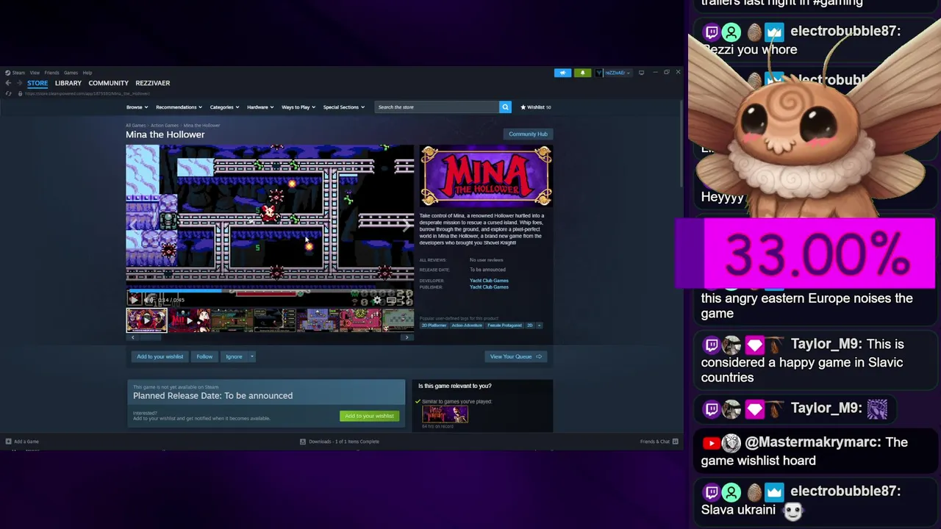Click the Mina the Hollower header image
941x529 pixels.
[486, 176]
